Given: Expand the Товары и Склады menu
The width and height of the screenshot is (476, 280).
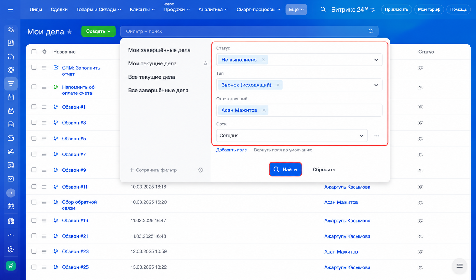Looking at the screenshot, I should pos(99,10).
